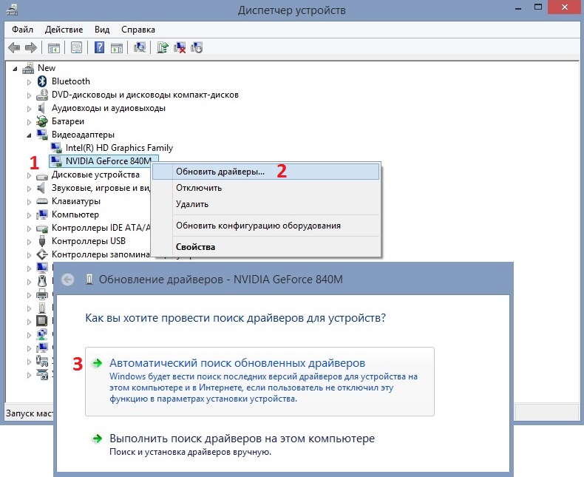The image size is (584, 477).
Task: Click the Update driver software toolbar icon
Action: coord(163,47)
